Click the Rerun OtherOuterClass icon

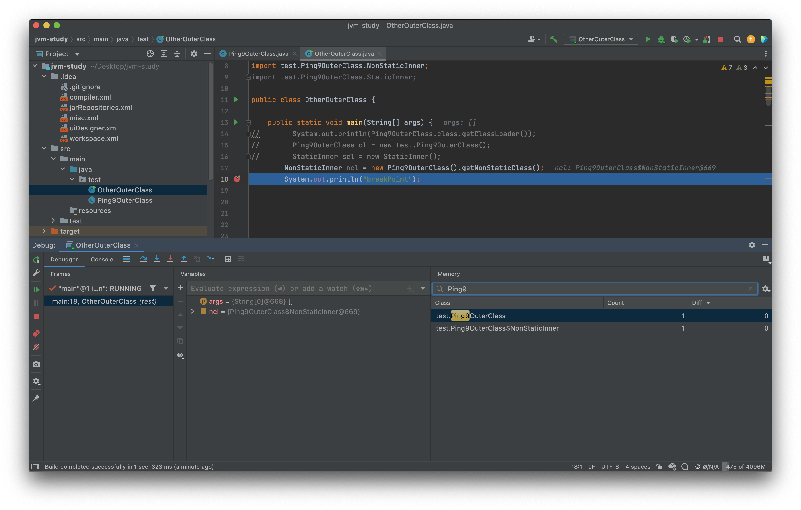[x=36, y=260]
